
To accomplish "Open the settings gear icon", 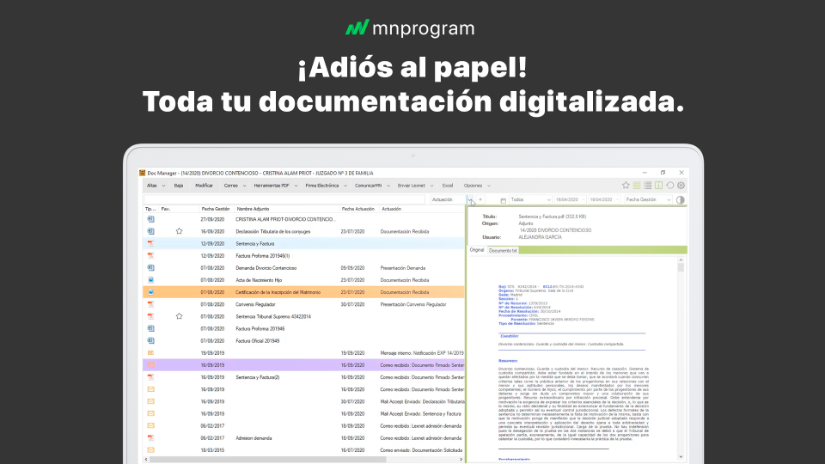I will (681, 186).
